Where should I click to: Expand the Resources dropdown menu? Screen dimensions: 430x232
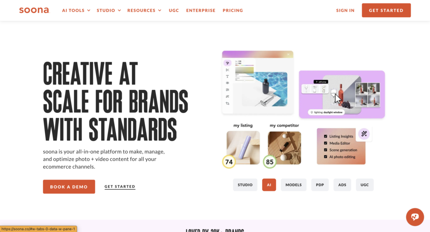[144, 10]
